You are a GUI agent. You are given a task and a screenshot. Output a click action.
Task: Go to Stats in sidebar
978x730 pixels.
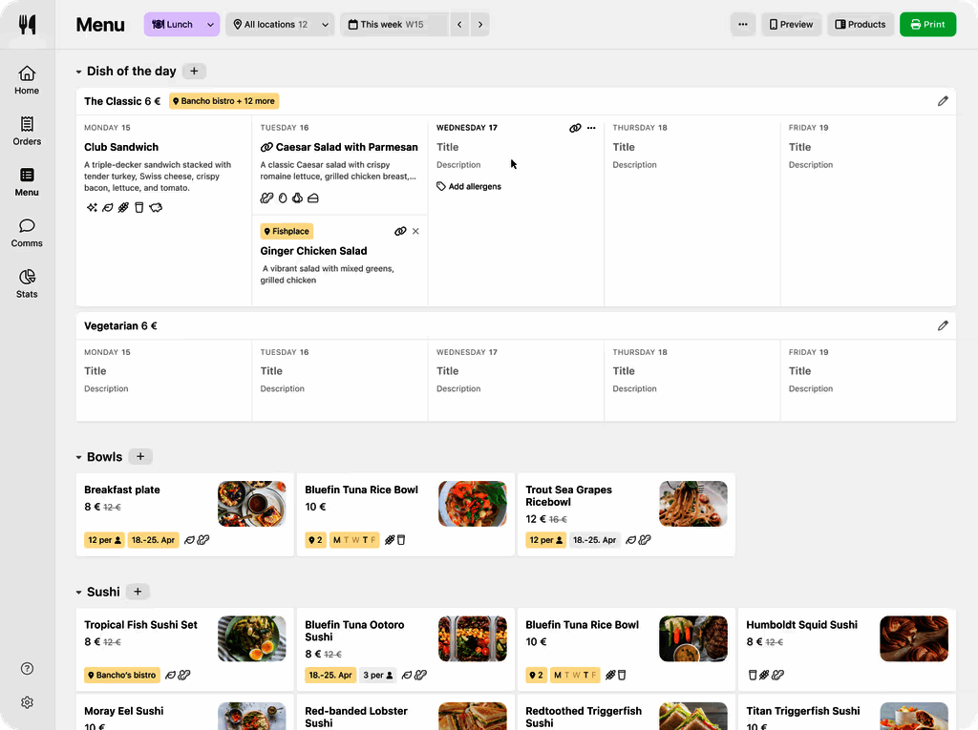coord(27,283)
